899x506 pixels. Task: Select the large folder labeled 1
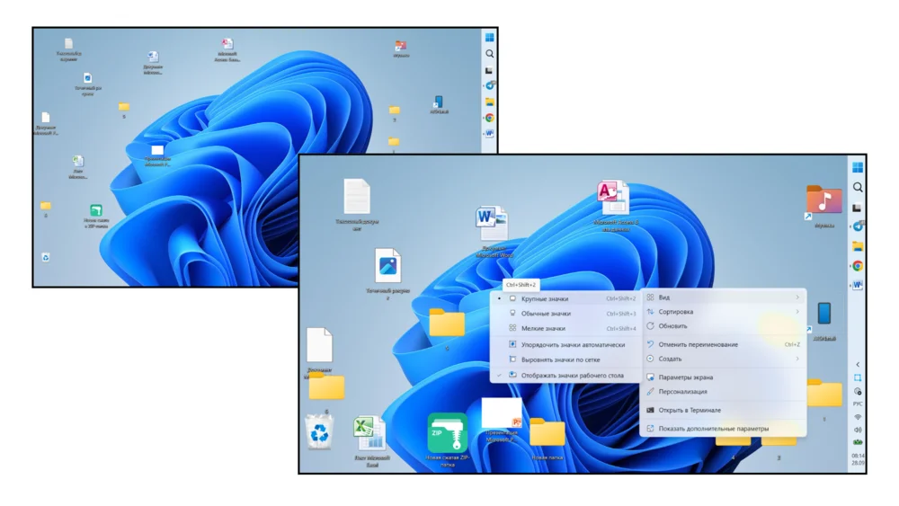point(823,394)
